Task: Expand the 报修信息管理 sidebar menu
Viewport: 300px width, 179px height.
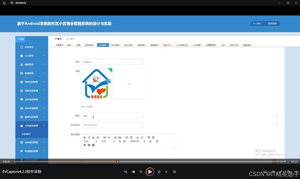Action: click(x=32, y=82)
